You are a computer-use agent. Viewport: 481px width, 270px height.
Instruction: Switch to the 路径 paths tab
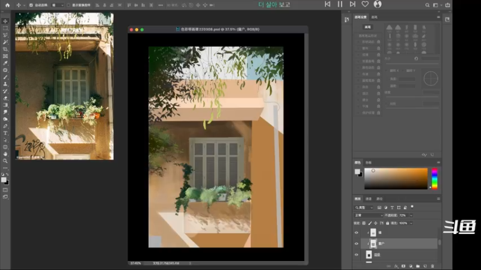pyautogui.click(x=379, y=199)
